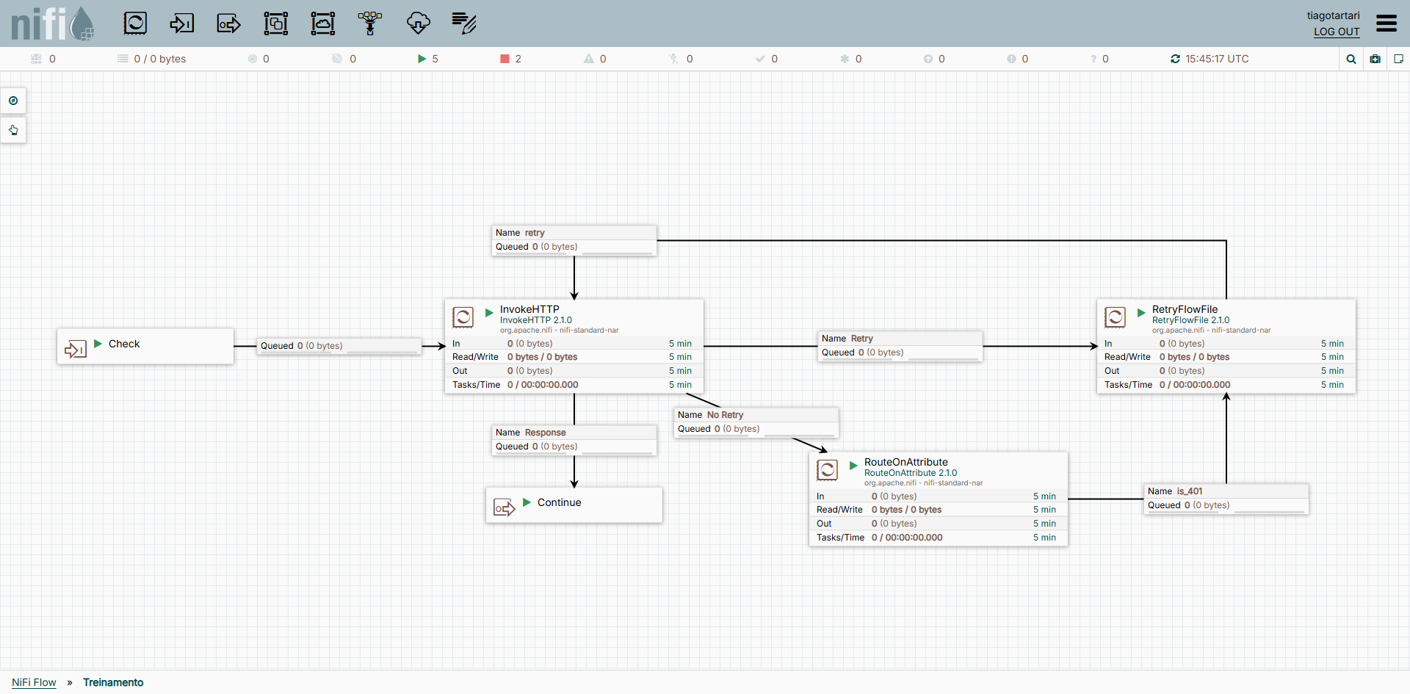The height and width of the screenshot is (694, 1410).
Task: Click the icon right of the camera icon
Action: pyautogui.click(x=1398, y=59)
